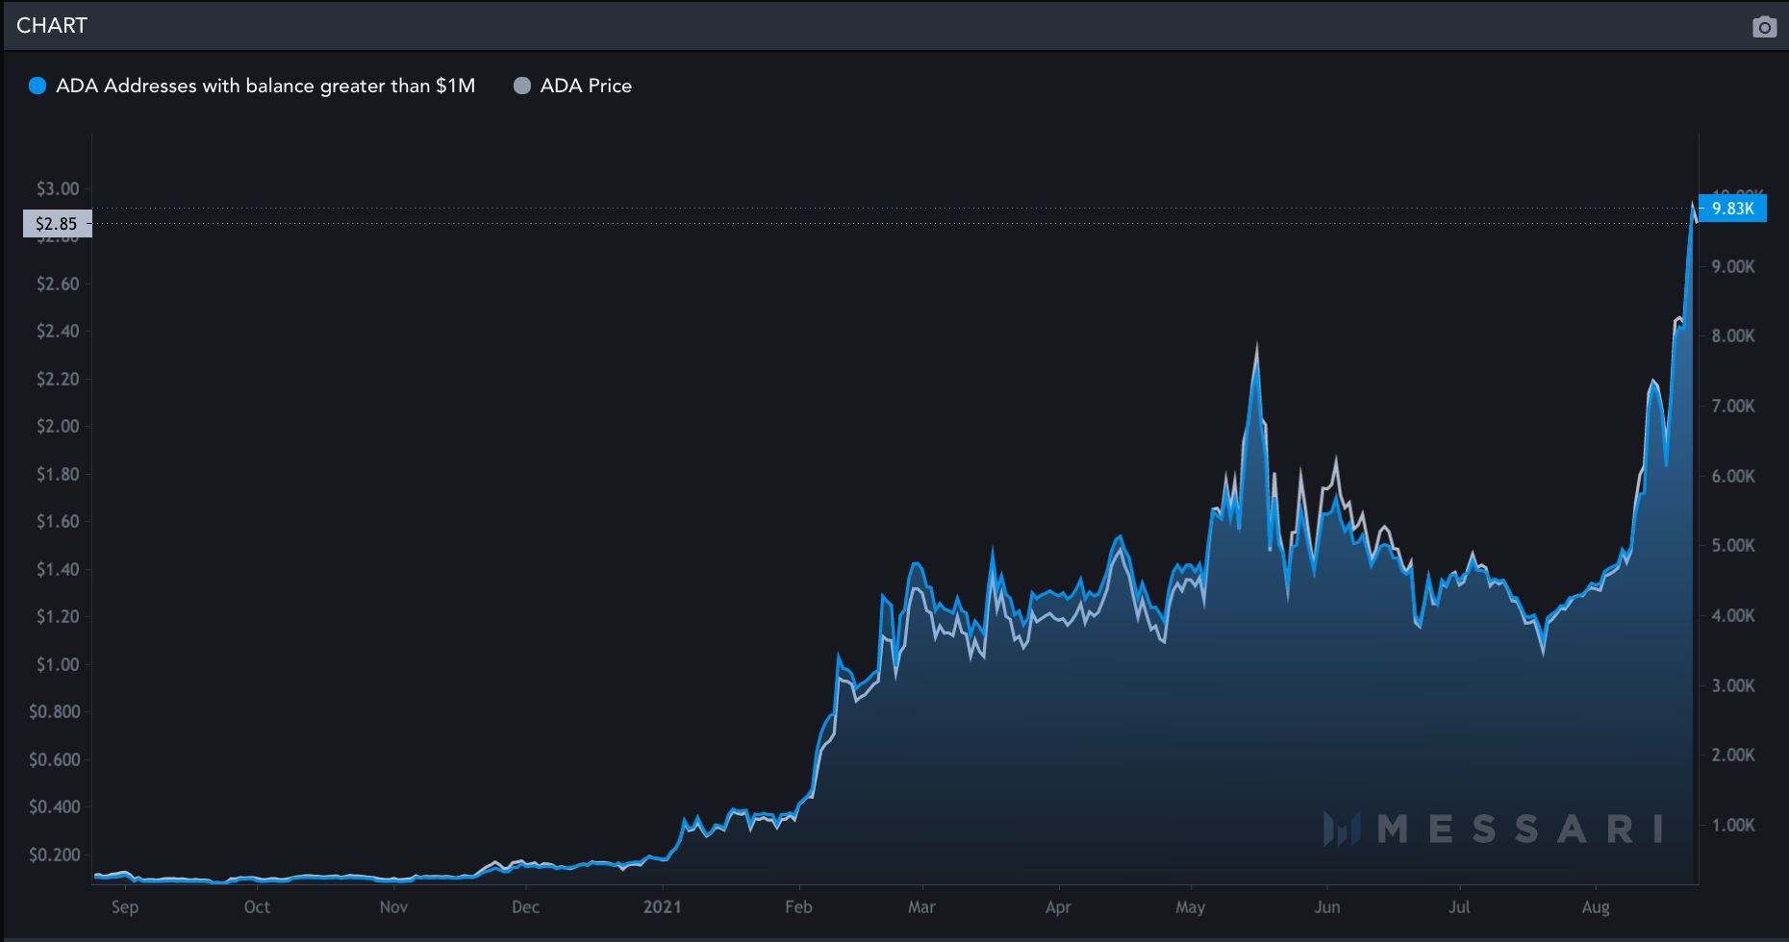Click the 9.00K tick on the right axis
The height and width of the screenshot is (942, 1789).
[x=1732, y=266]
